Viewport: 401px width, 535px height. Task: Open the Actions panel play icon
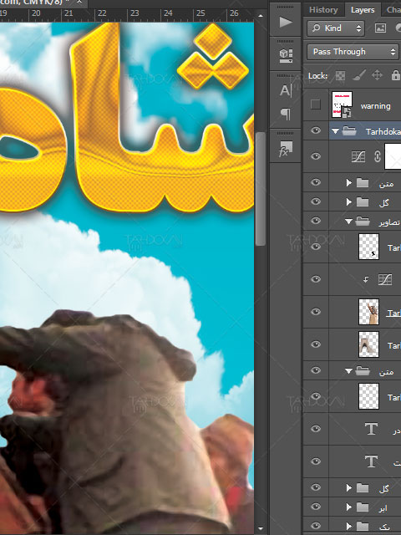(286, 23)
